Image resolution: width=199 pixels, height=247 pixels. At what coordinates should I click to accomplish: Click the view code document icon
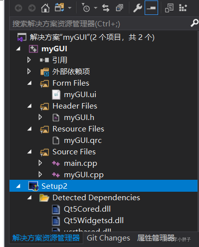tap(169, 8)
